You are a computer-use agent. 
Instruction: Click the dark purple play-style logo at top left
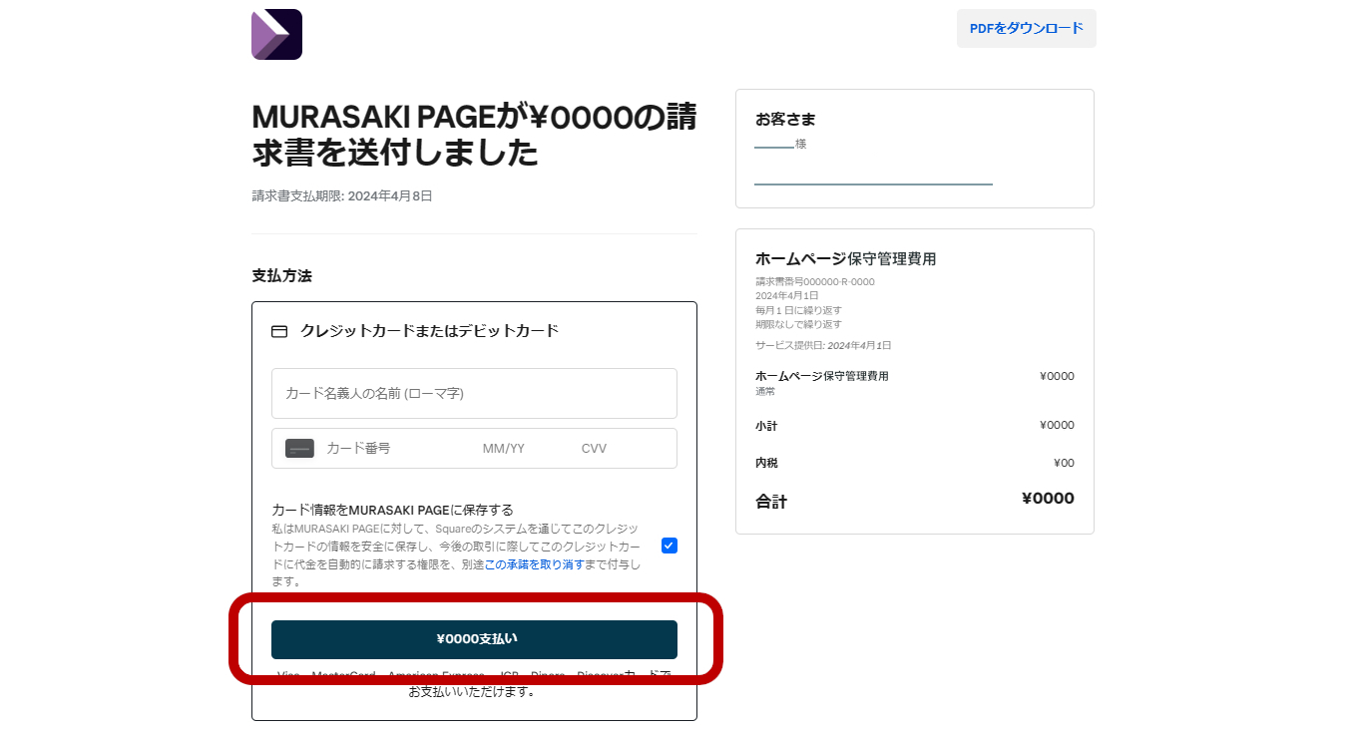point(276,34)
